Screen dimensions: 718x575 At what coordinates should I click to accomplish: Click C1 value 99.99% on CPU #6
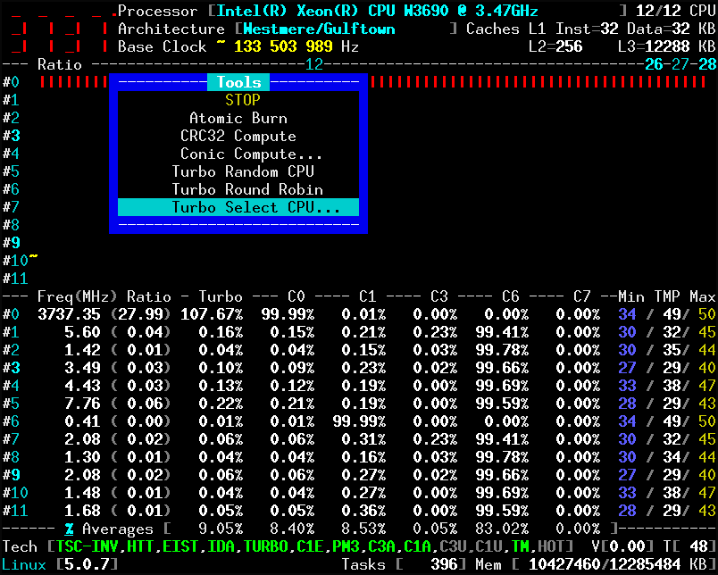[x=360, y=421]
